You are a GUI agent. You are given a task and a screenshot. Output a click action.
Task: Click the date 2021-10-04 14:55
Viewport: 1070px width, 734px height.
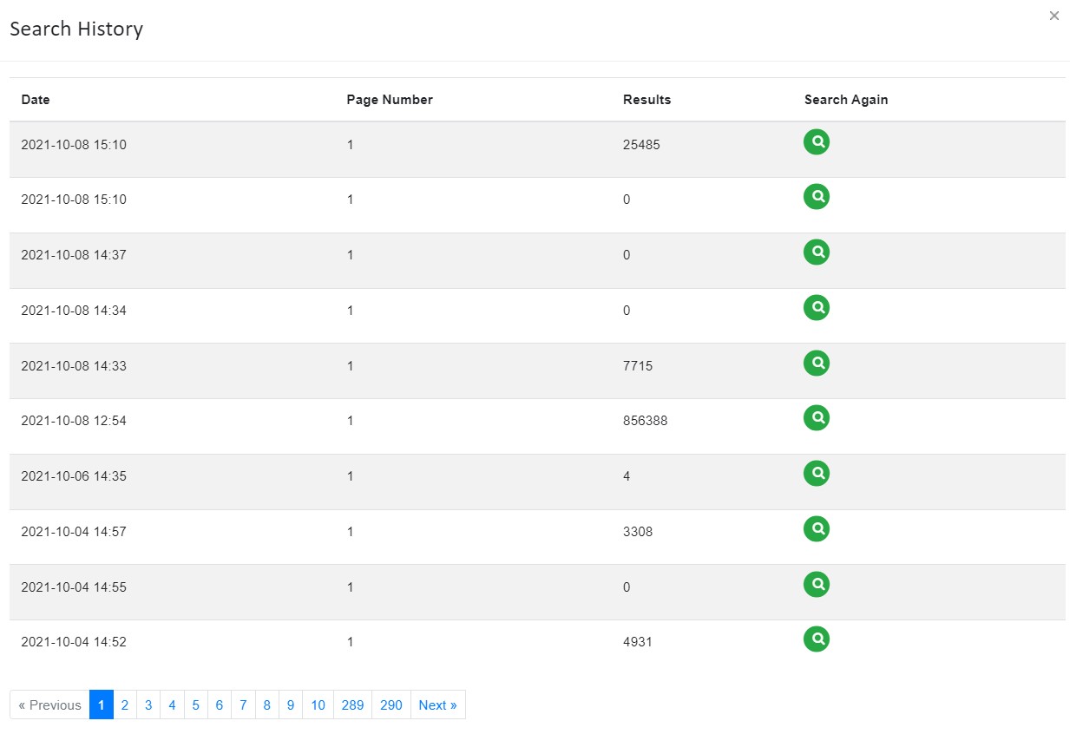click(x=74, y=587)
